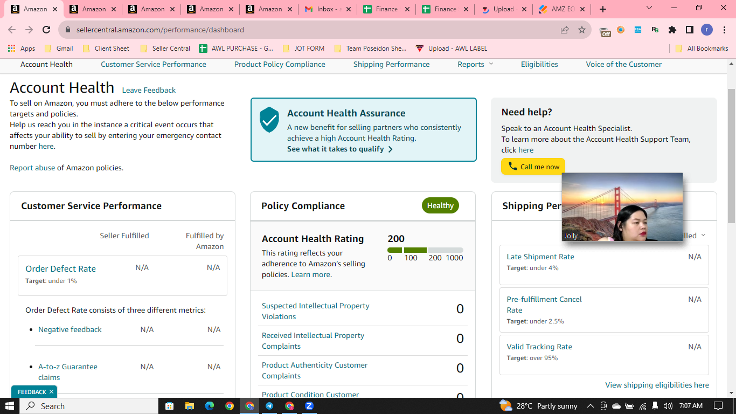Click View shipping eligibilities here
The height and width of the screenshot is (414, 736).
(x=657, y=385)
